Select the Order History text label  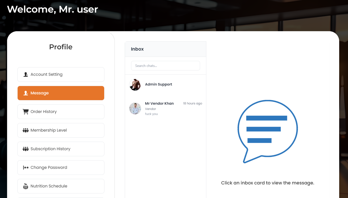44,112
